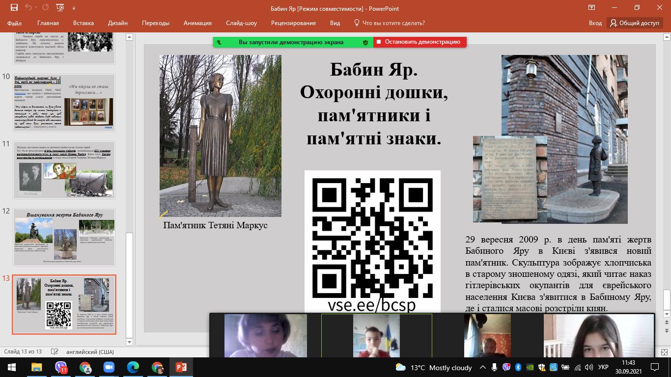Expand Customize Quick Access Toolbar dropdown
The image size is (671, 377).
coord(74,8)
